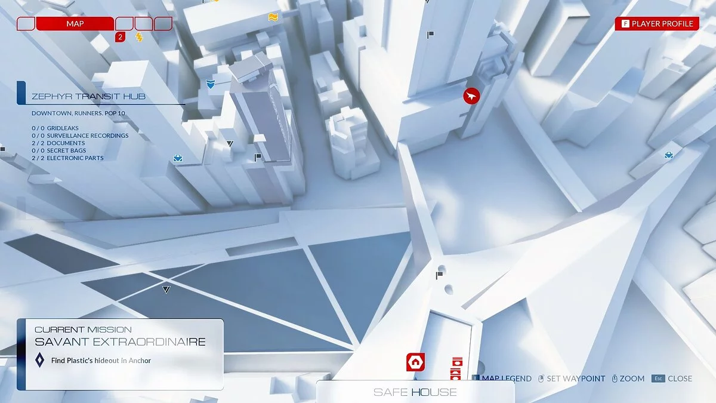716x403 pixels.
Task: Open the blank tab left of MAP
Action: coord(26,24)
